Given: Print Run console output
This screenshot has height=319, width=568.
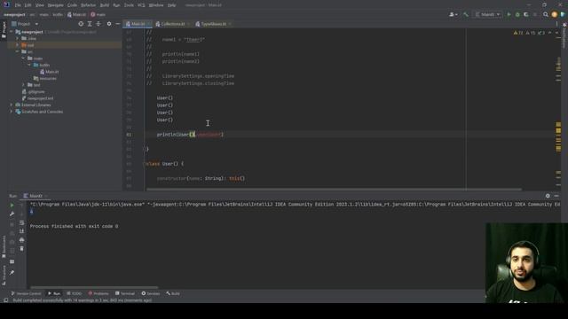Looking at the screenshot, I should pyautogui.click(x=21, y=240).
